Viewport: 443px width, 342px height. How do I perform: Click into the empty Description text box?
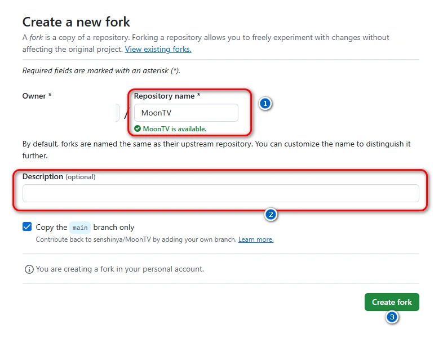[x=220, y=193]
